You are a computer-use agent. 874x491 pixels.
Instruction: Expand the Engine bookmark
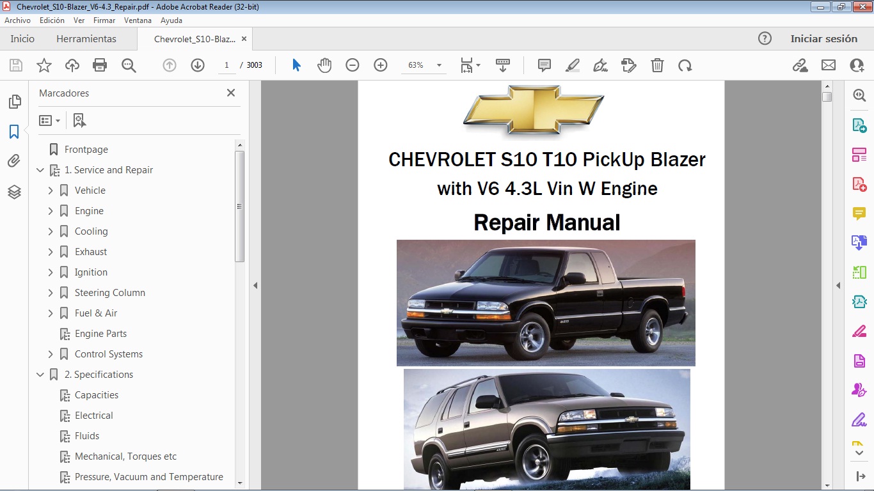pyautogui.click(x=51, y=210)
